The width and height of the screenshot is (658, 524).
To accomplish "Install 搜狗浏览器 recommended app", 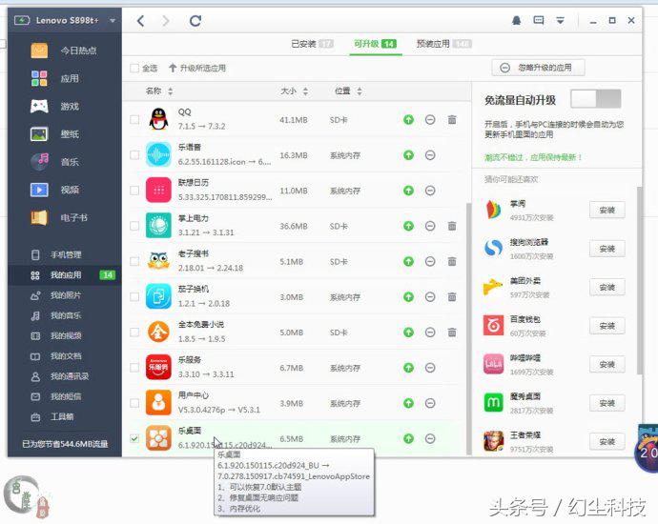I will [x=607, y=249].
